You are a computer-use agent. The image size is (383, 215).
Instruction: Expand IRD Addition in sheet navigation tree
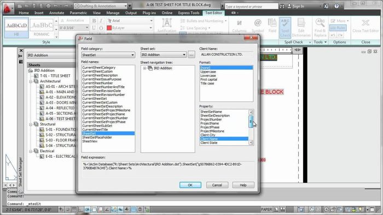tap(144, 68)
